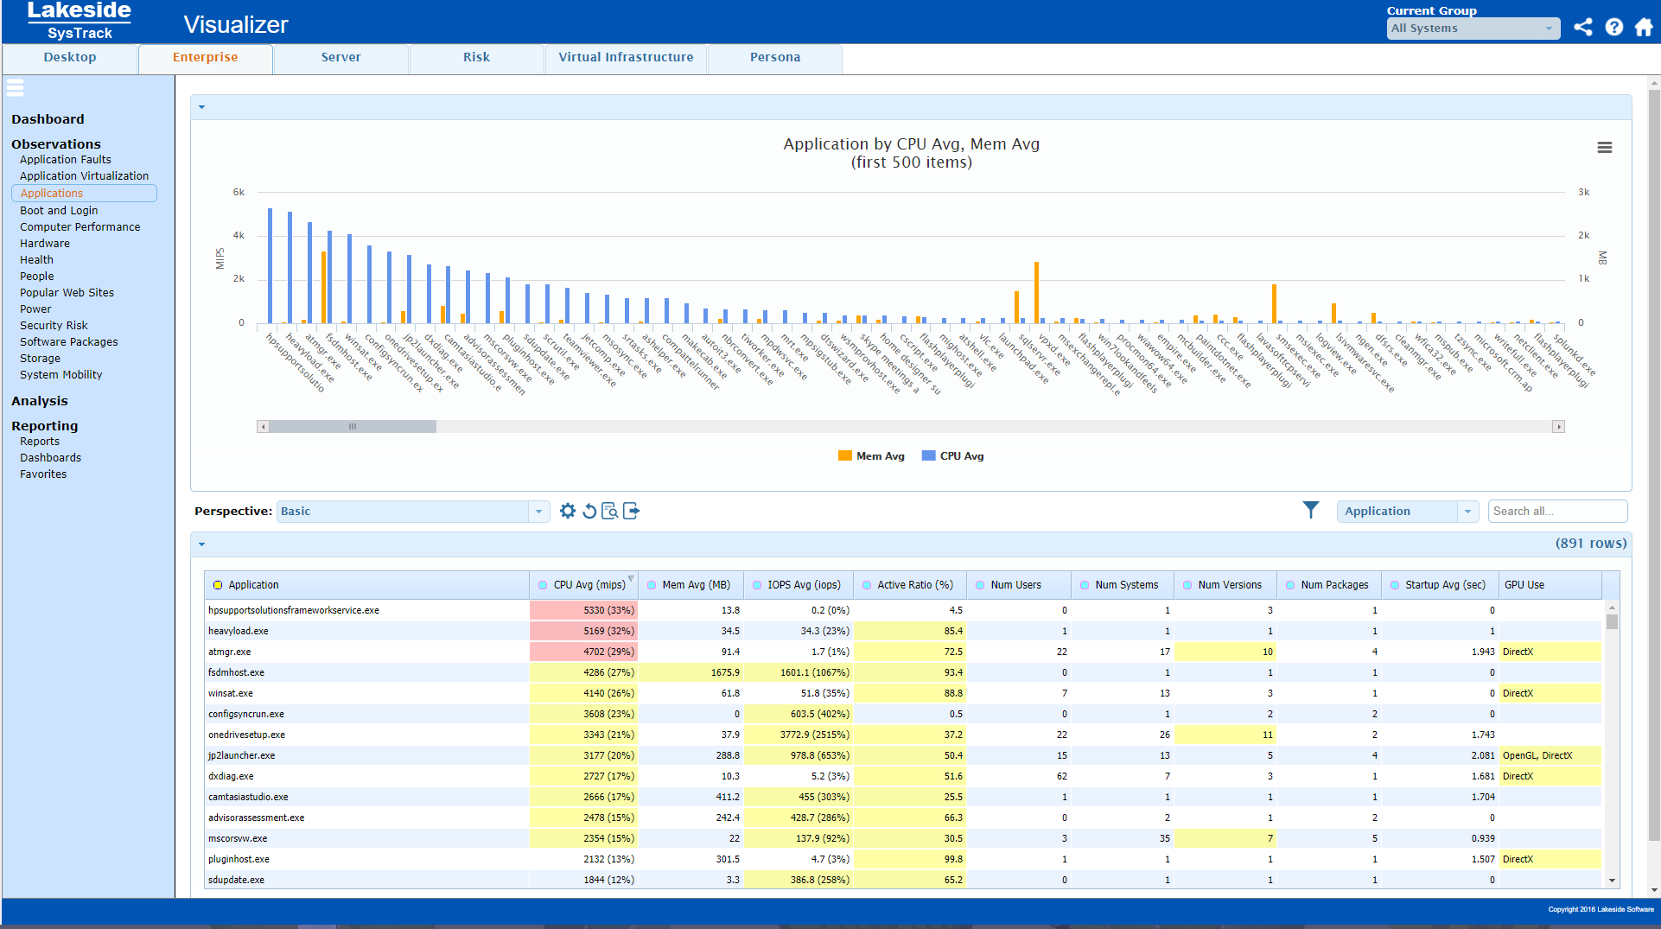Select Applications in the sidebar
This screenshot has width=1661, height=929.
pyautogui.click(x=84, y=194)
